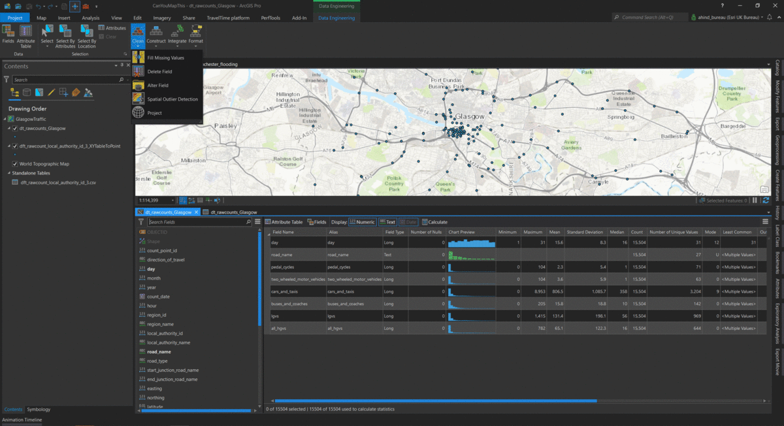This screenshot has height=426, width=784.
Task: Expand the Integrate dropdown gallery
Action: coord(177,35)
